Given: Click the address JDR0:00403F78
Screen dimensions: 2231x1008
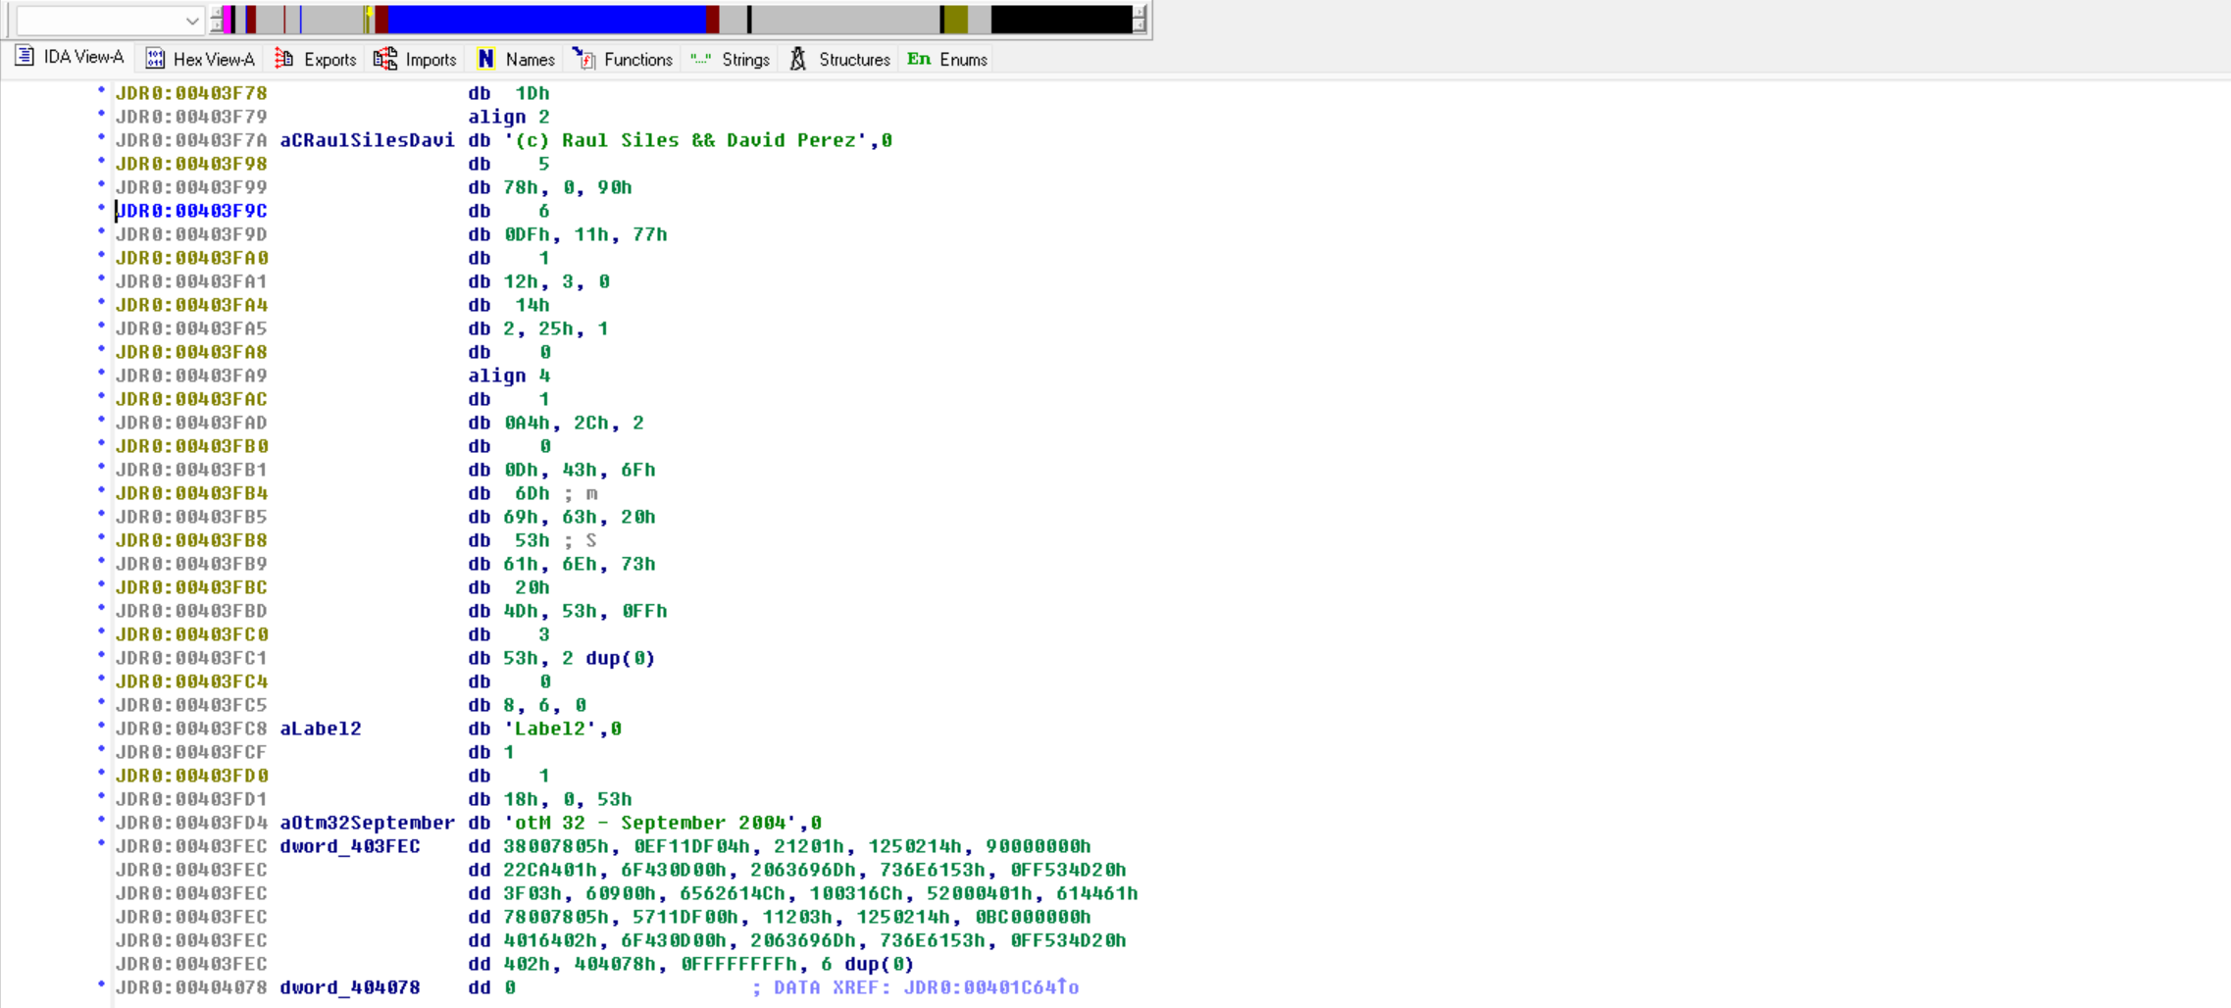Looking at the screenshot, I should click(x=191, y=93).
